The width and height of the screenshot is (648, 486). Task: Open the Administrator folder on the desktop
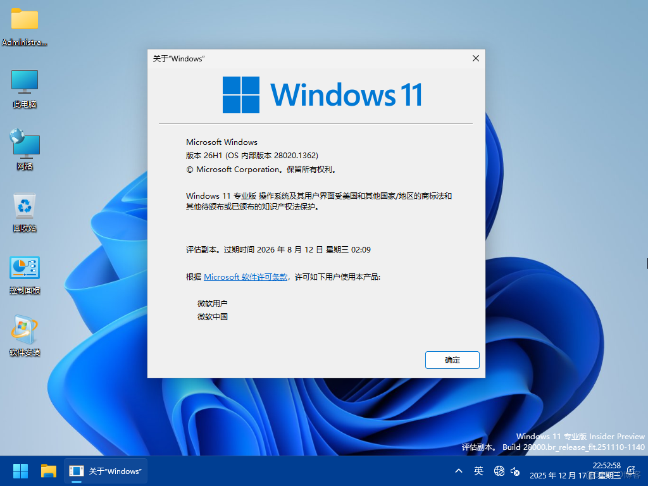click(x=24, y=19)
